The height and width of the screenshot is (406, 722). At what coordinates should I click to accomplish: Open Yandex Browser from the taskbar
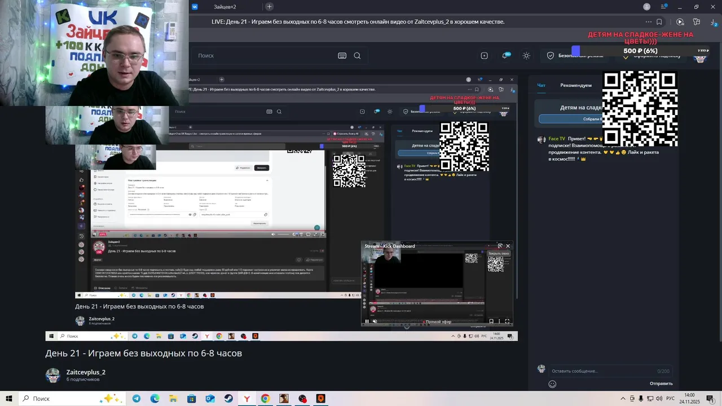click(247, 399)
